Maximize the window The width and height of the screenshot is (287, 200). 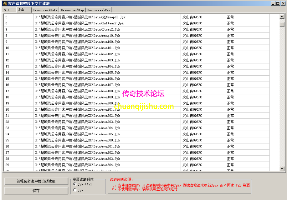pos(278,3)
